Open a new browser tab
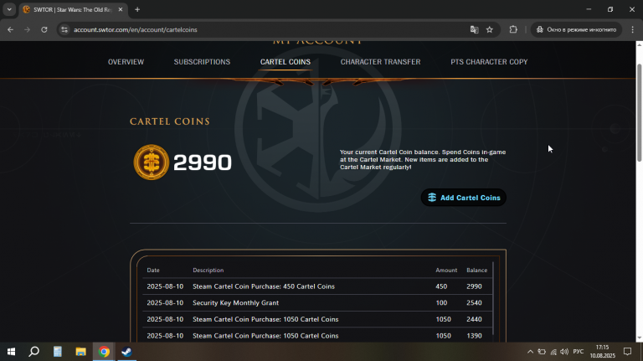Viewport: 643px width, 361px height. click(x=137, y=9)
